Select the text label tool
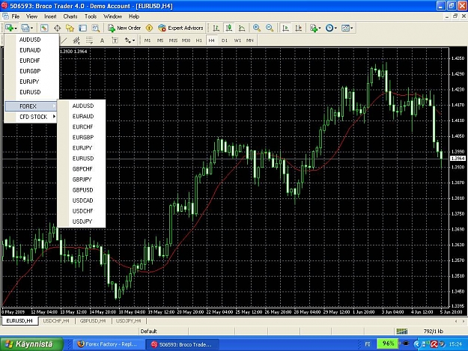Viewport: 468px width, 351px height. (x=115, y=40)
